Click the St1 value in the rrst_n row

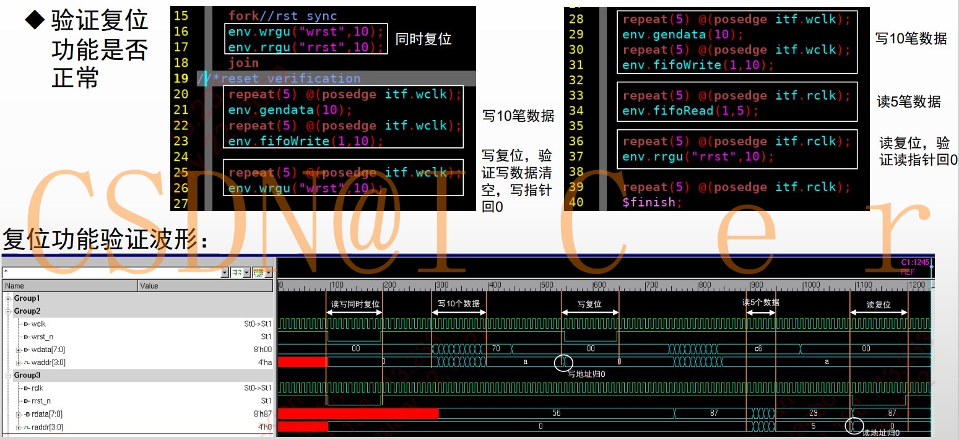(x=266, y=401)
